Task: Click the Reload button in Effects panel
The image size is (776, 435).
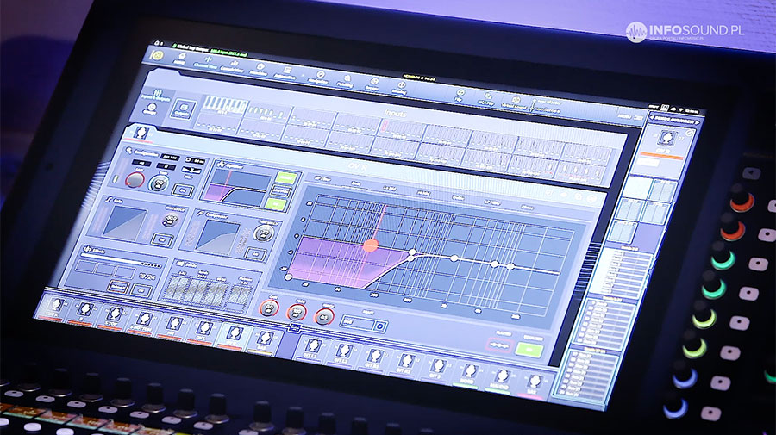Action: point(117,287)
